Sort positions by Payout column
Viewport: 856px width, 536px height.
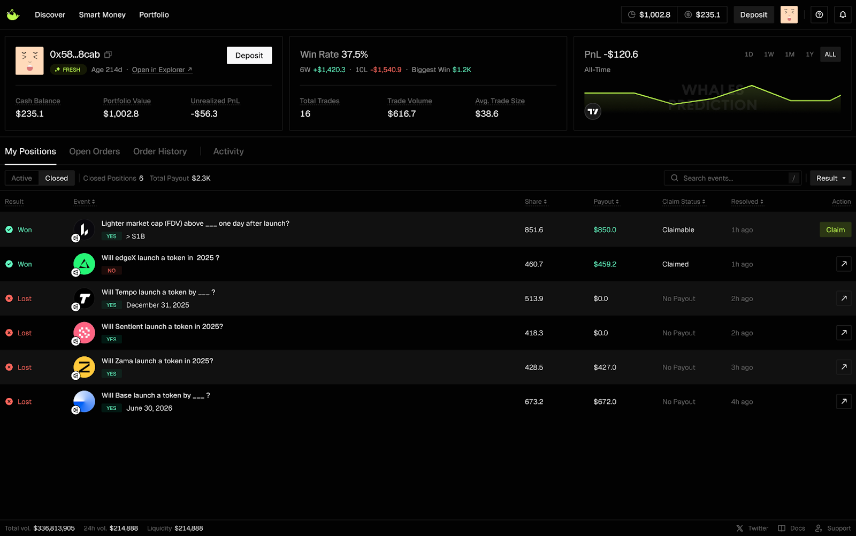pos(606,202)
